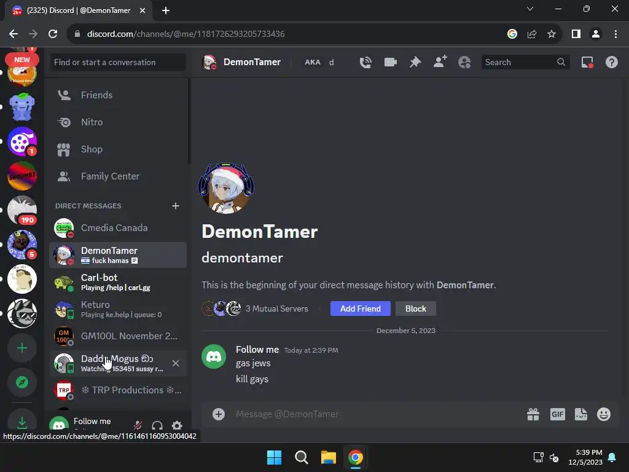Close the Daddy Mogus DM entry

tap(176, 363)
